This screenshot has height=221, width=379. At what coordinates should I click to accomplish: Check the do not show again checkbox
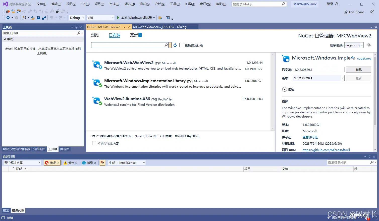(x=94, y=143)
